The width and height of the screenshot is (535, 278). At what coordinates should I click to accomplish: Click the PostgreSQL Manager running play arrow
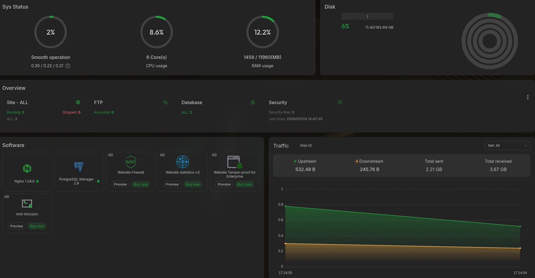pyautogui.click(x=98, y=181)
